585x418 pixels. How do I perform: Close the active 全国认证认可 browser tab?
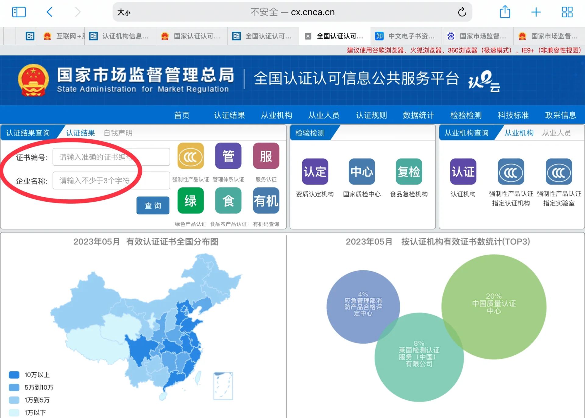308,36
